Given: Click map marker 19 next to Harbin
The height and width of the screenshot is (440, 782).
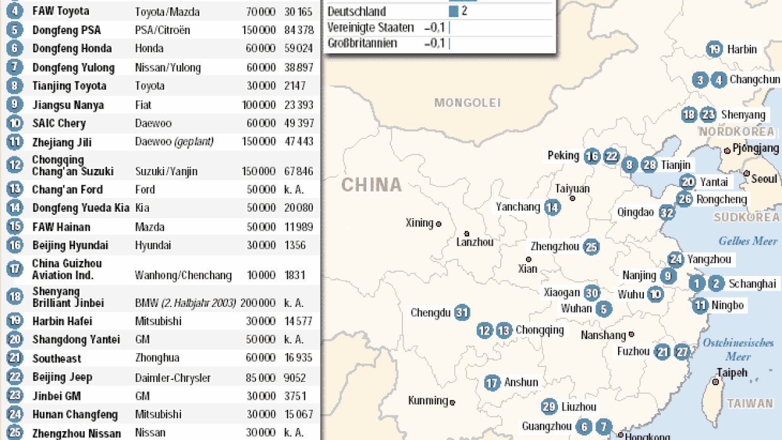Looking at the screenshot, I should (714, 49).
